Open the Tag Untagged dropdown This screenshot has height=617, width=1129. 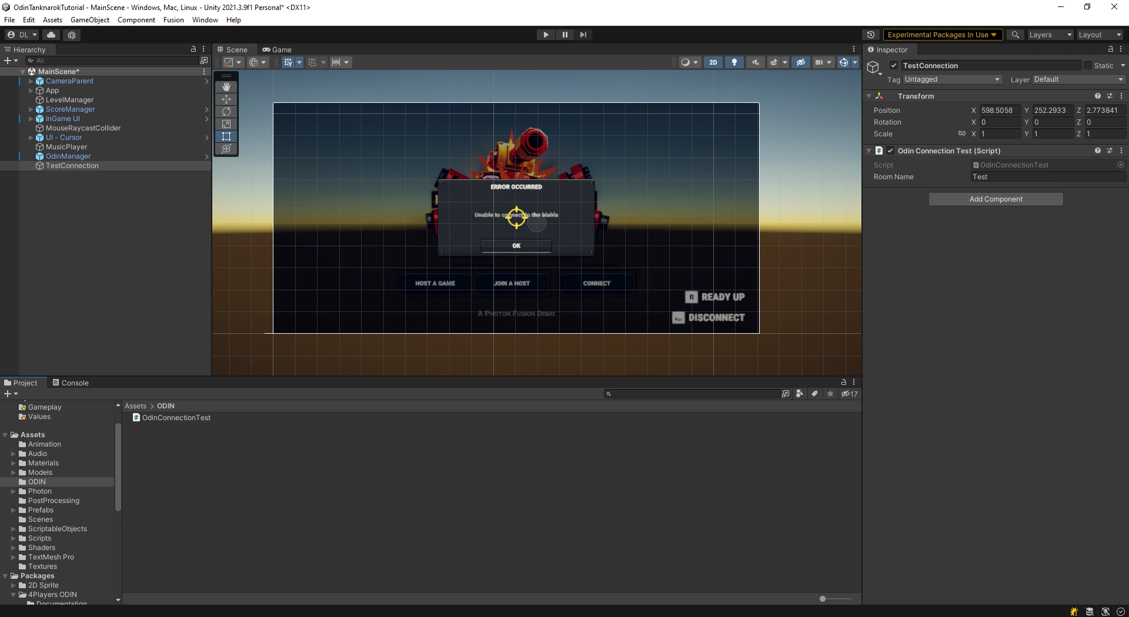tap(952, 79)
